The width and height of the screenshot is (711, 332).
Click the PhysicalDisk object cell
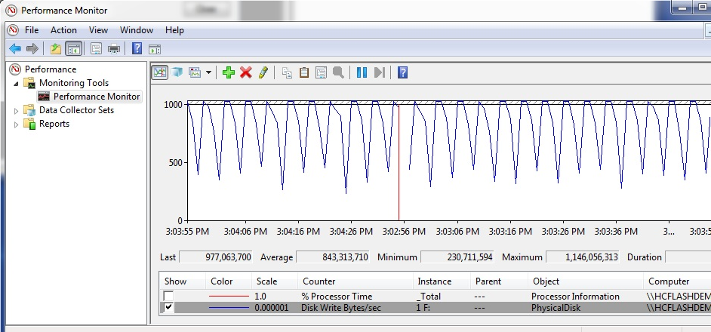(554, 308)
